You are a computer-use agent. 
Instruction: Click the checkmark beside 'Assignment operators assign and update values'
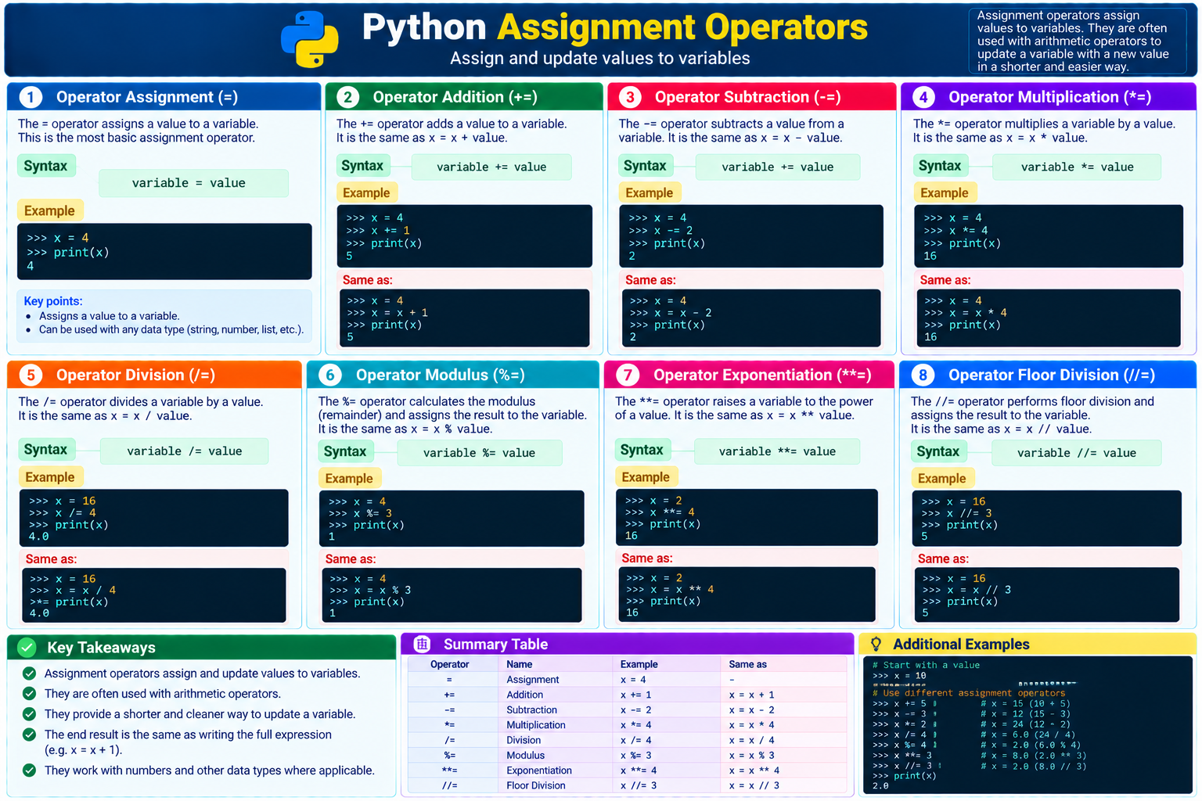(x=29, y=673)
